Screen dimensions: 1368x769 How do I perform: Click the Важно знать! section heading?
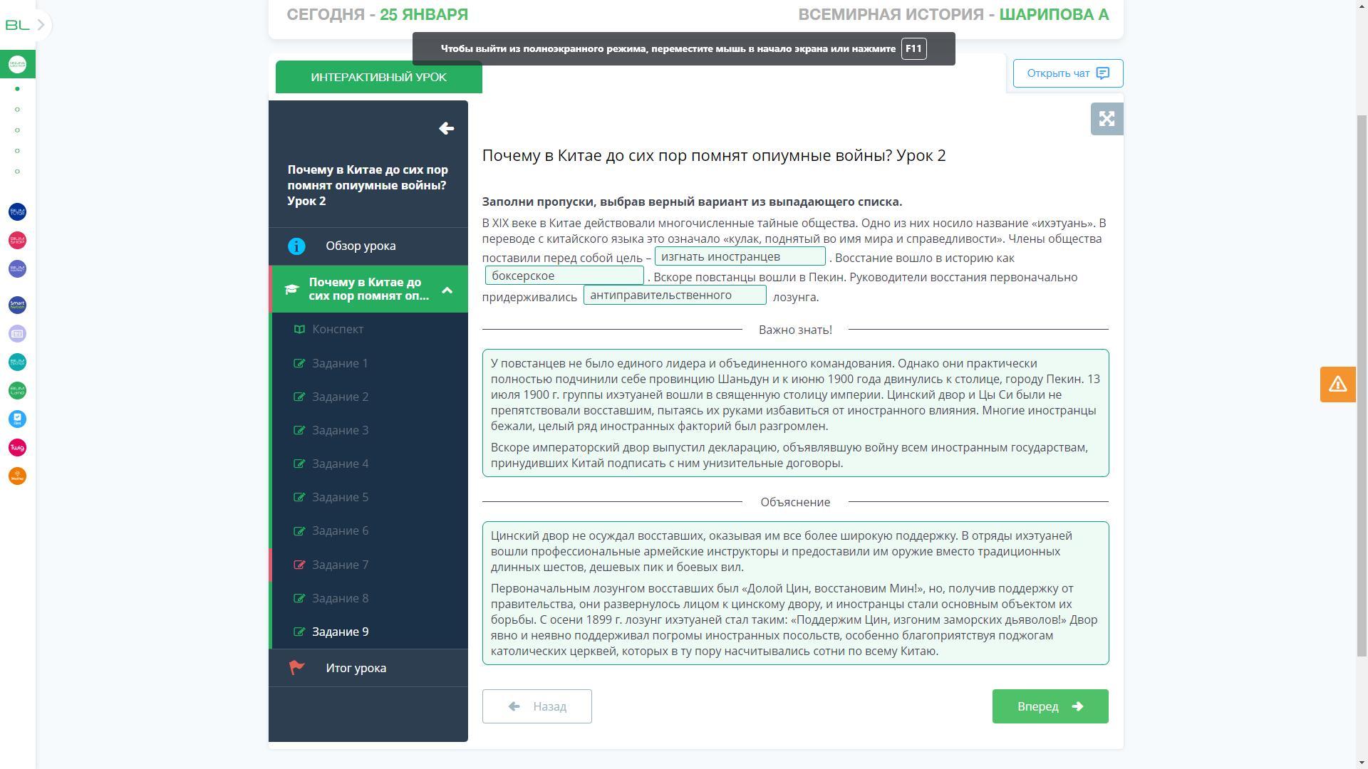pyautogui.click(x=795, y=330)
